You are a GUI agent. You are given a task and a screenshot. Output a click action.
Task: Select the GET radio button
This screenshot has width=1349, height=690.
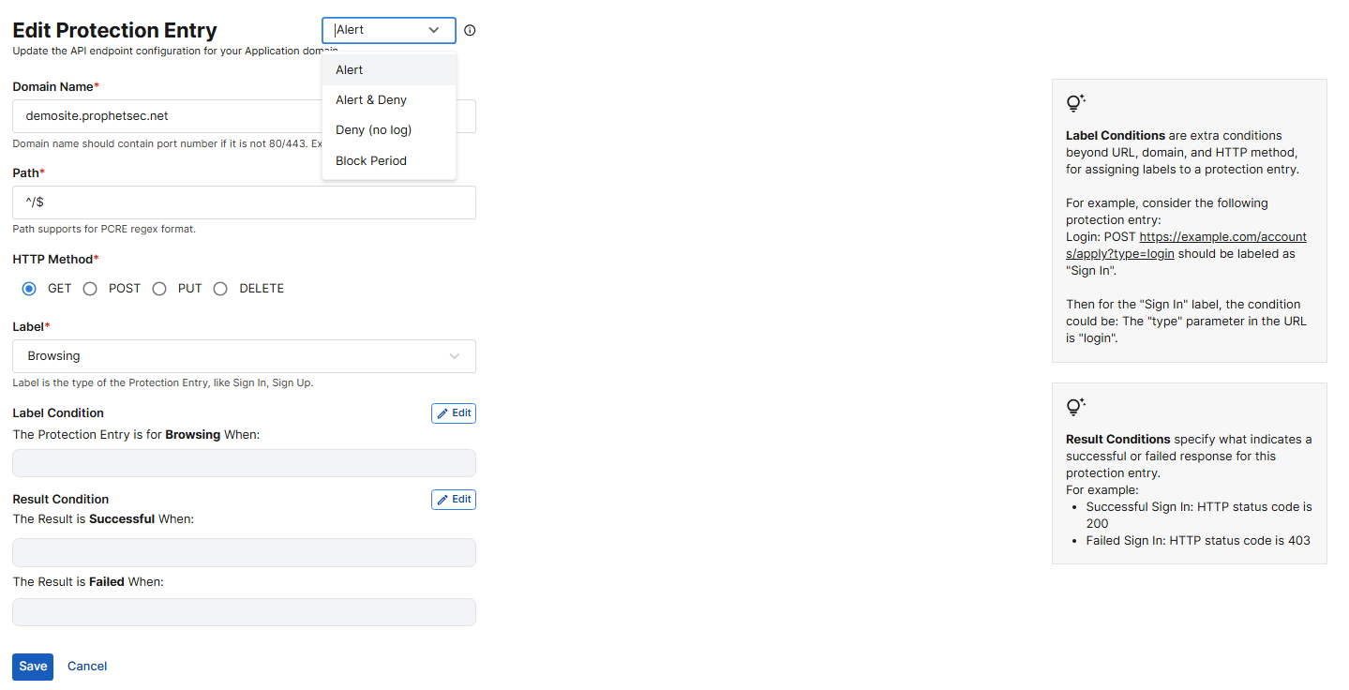tap(29, 289)
